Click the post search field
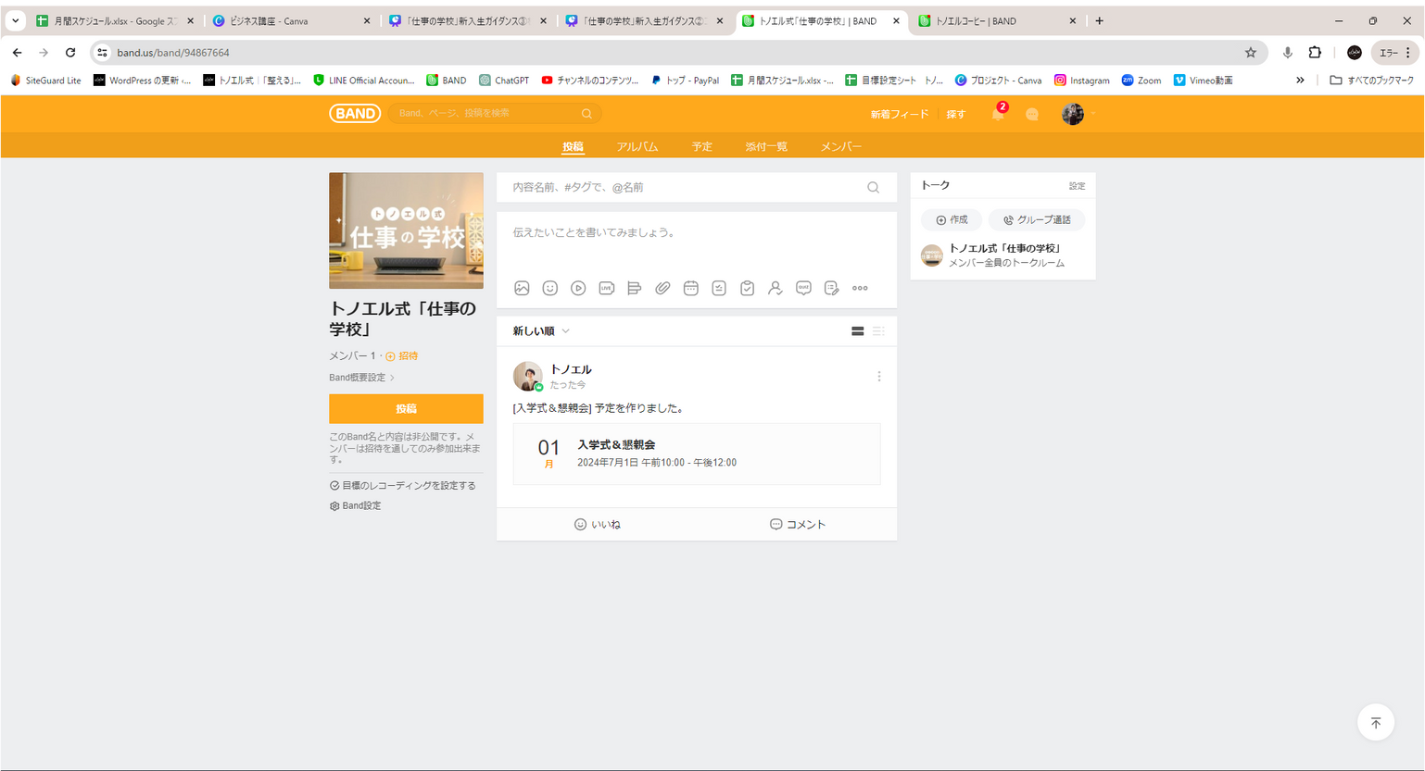 coord(686,188)
